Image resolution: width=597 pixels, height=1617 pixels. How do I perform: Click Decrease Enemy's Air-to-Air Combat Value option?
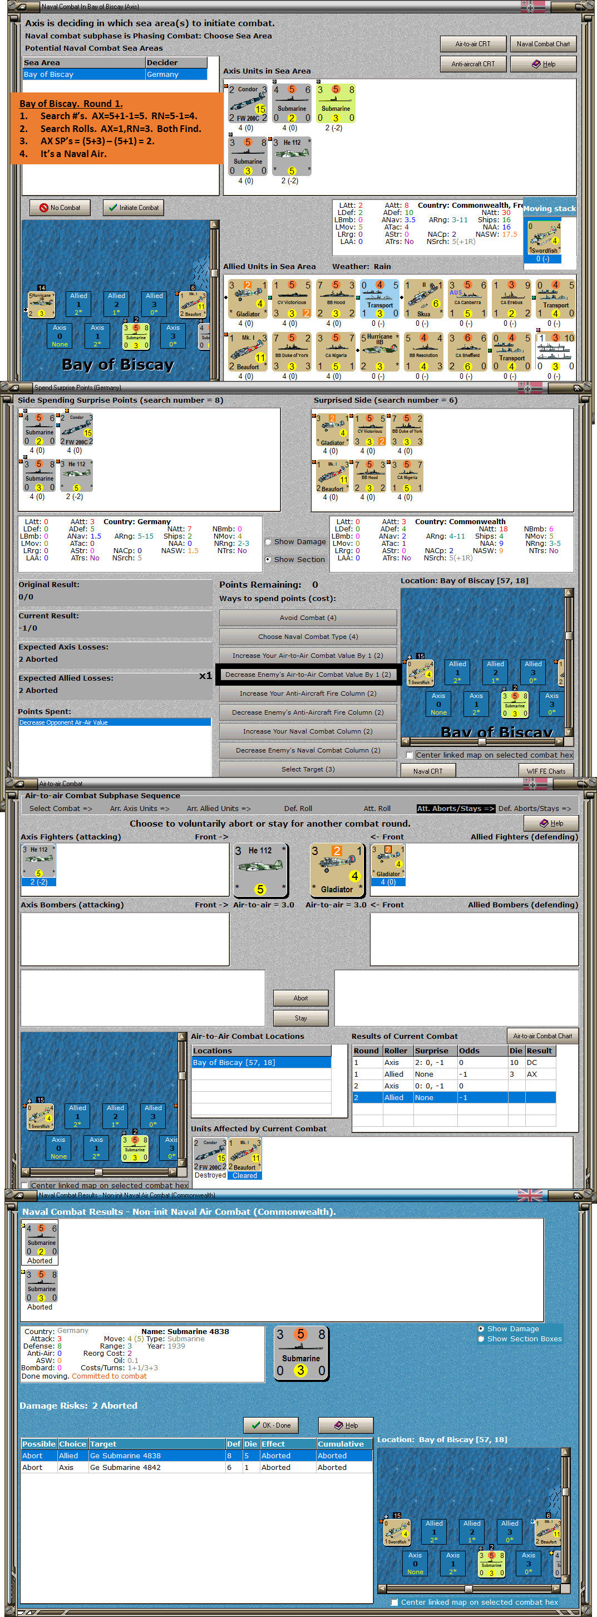308,675
